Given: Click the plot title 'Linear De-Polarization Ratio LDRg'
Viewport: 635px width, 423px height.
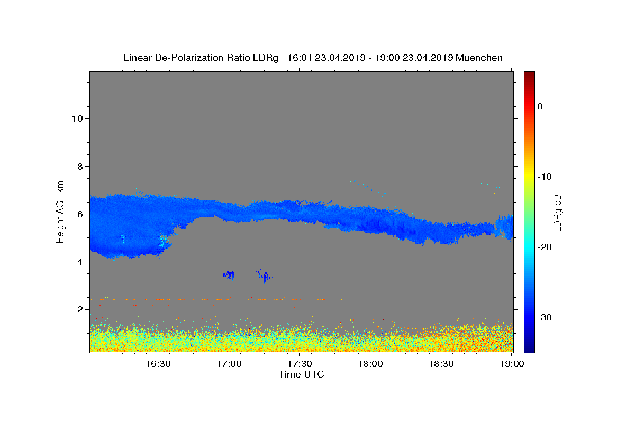Looking at the screenshot, I should 201,58.
